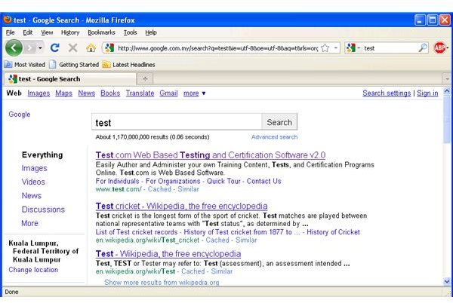Open the Latest Headlines feed bookmark

pyautogui.click(x=128, y=65)
